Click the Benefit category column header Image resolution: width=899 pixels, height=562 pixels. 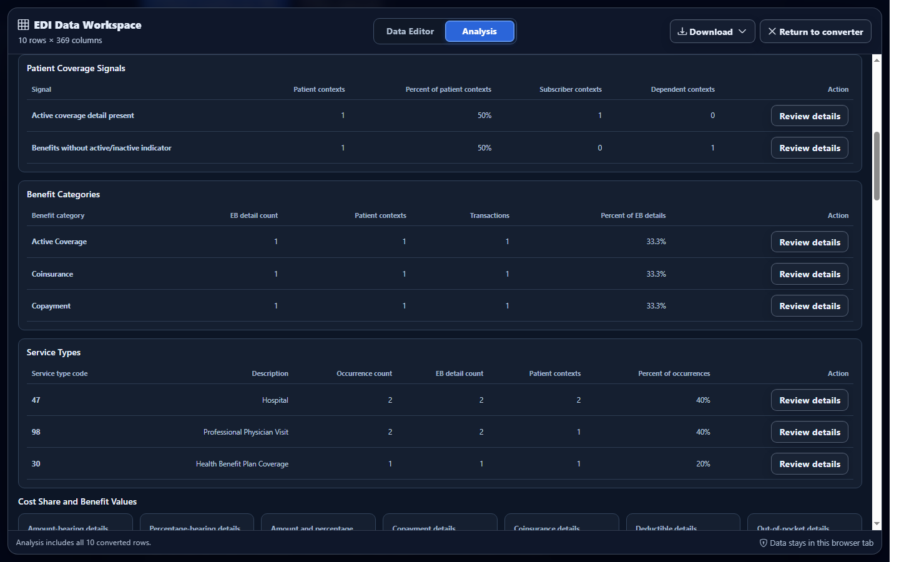pos(58,215)
